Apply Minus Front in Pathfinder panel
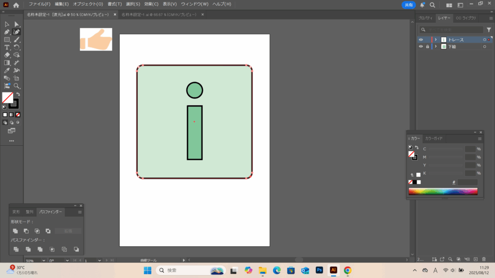 point(26,231)
